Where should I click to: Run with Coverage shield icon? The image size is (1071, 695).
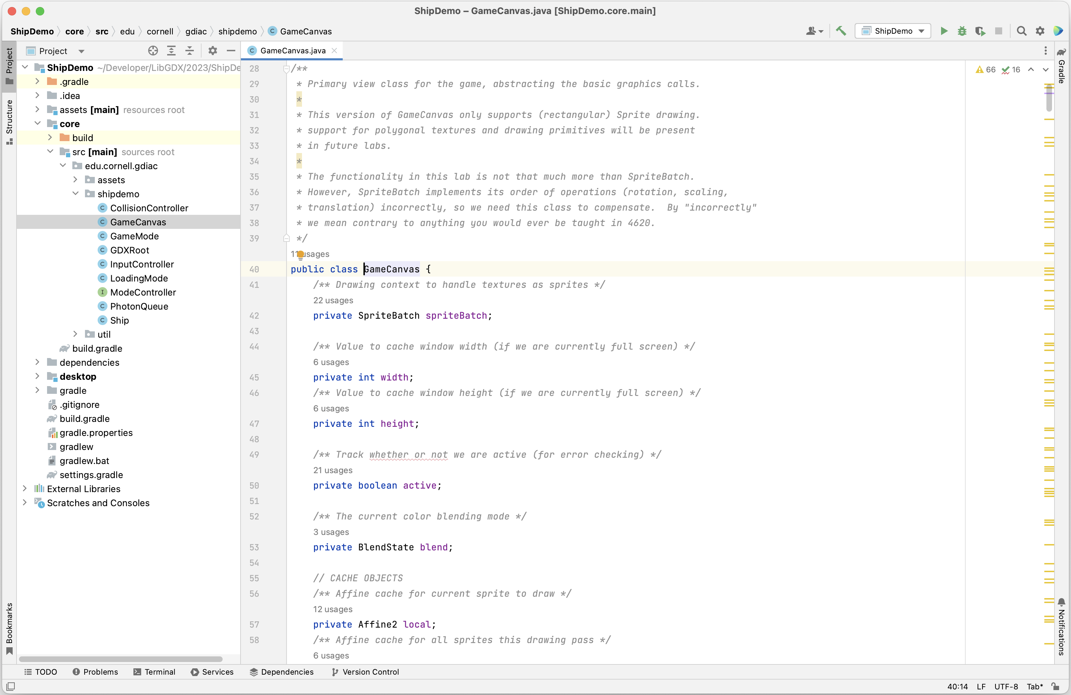coord(980,31)
